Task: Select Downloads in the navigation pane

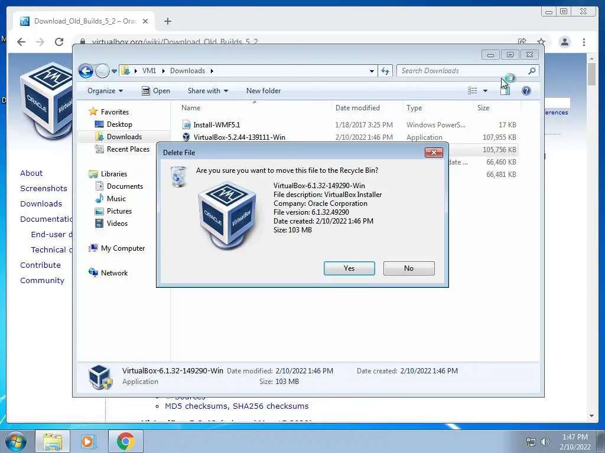Action: click(x=124, y=137)
